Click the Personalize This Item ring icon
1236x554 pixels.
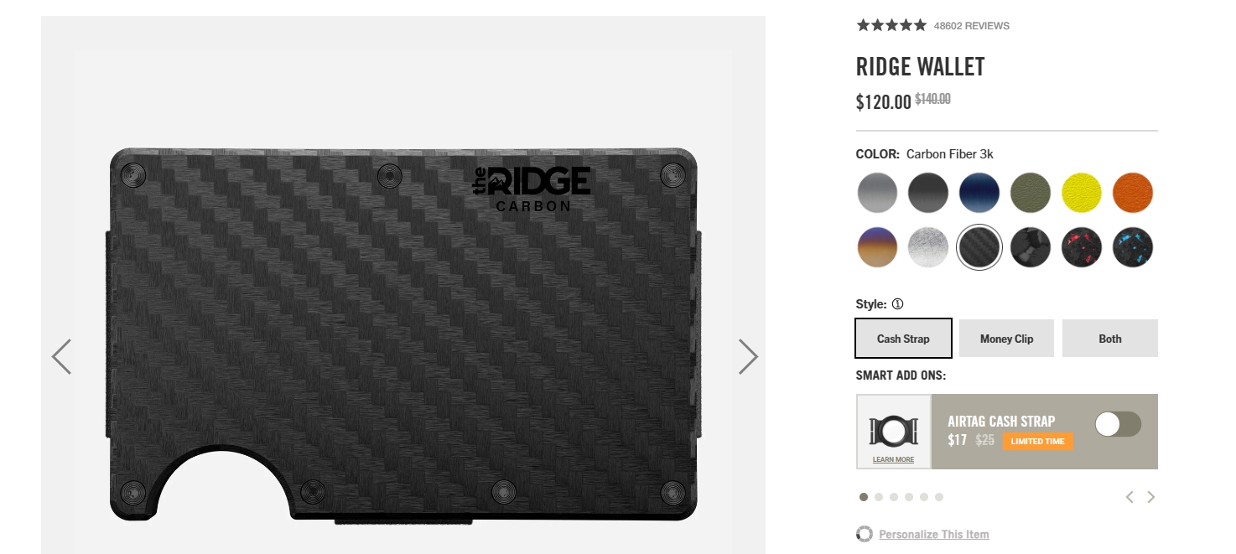coord(865,534)
